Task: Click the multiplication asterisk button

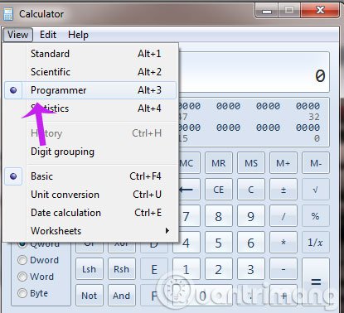Action: click(283, 243)
